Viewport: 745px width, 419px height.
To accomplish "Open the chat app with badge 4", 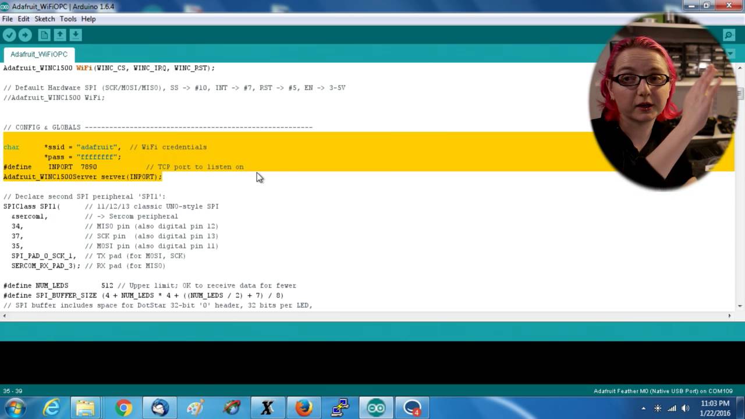I will pyautogui.click(x=412, y=408).
